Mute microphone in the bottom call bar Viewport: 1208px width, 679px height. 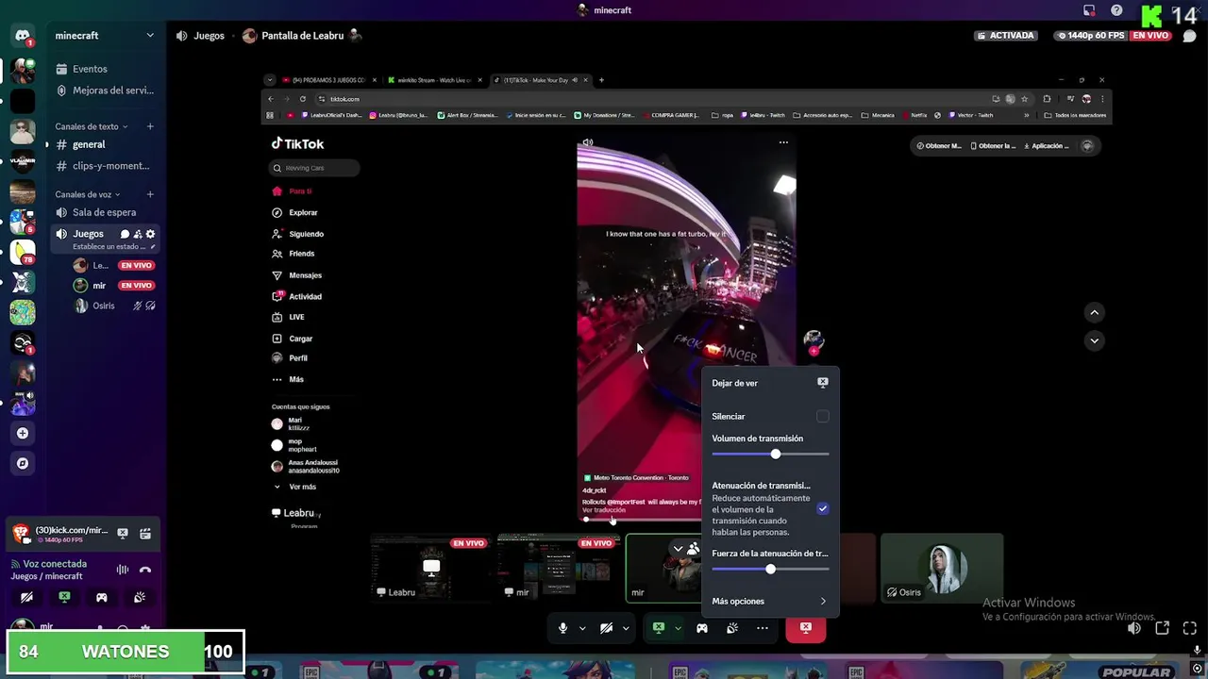point(563,628)
